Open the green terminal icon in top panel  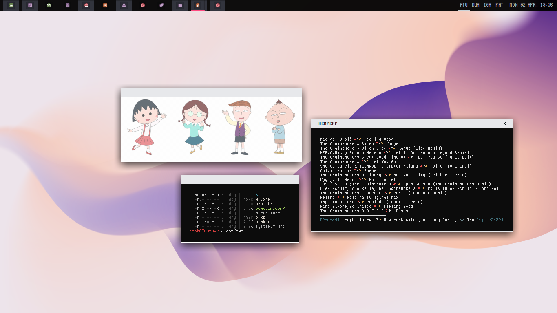11,5
